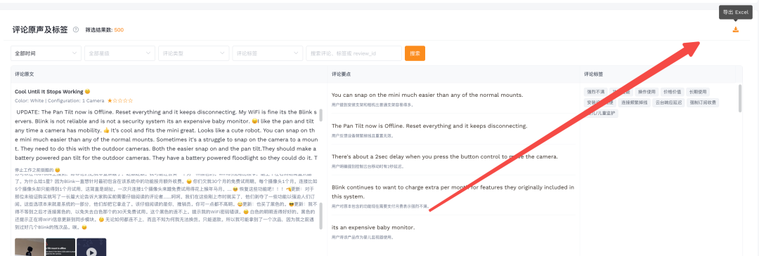The image size is (759, 256).
Task: Click key point 'There's about a 2sec delay'
Action: click(445, 156)
